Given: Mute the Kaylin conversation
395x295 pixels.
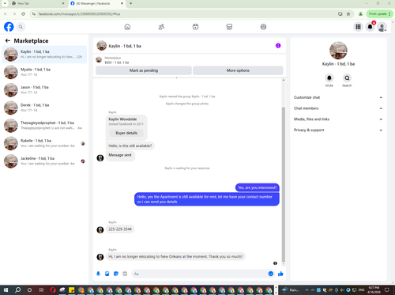Looking at the screenshot, I should [329, 78].
